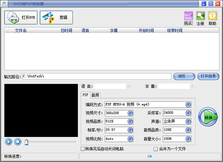
Task: Click the big 转换 convert button
Action: point(208,117)
